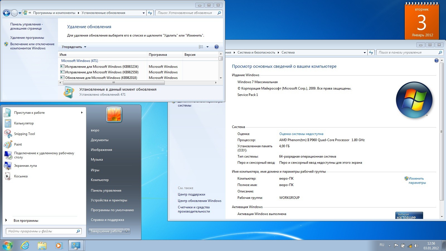Click search magnifier in updates window
Viewport: 446px width, 251px height.
(219, 13)
